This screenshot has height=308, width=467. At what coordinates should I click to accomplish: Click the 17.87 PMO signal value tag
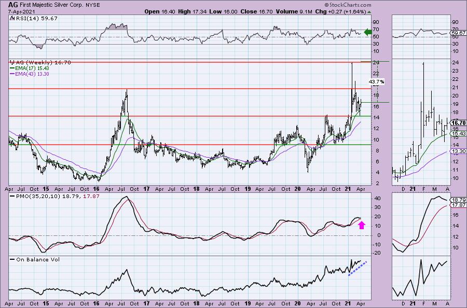[459, 205]
